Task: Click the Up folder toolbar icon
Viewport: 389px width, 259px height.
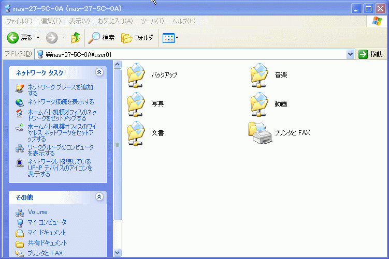Action: (x=76, y=38)
